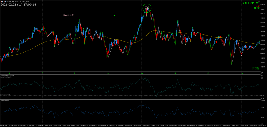Click the red 3.0 spread value
The image size is (267, 127).
point(257,6)
